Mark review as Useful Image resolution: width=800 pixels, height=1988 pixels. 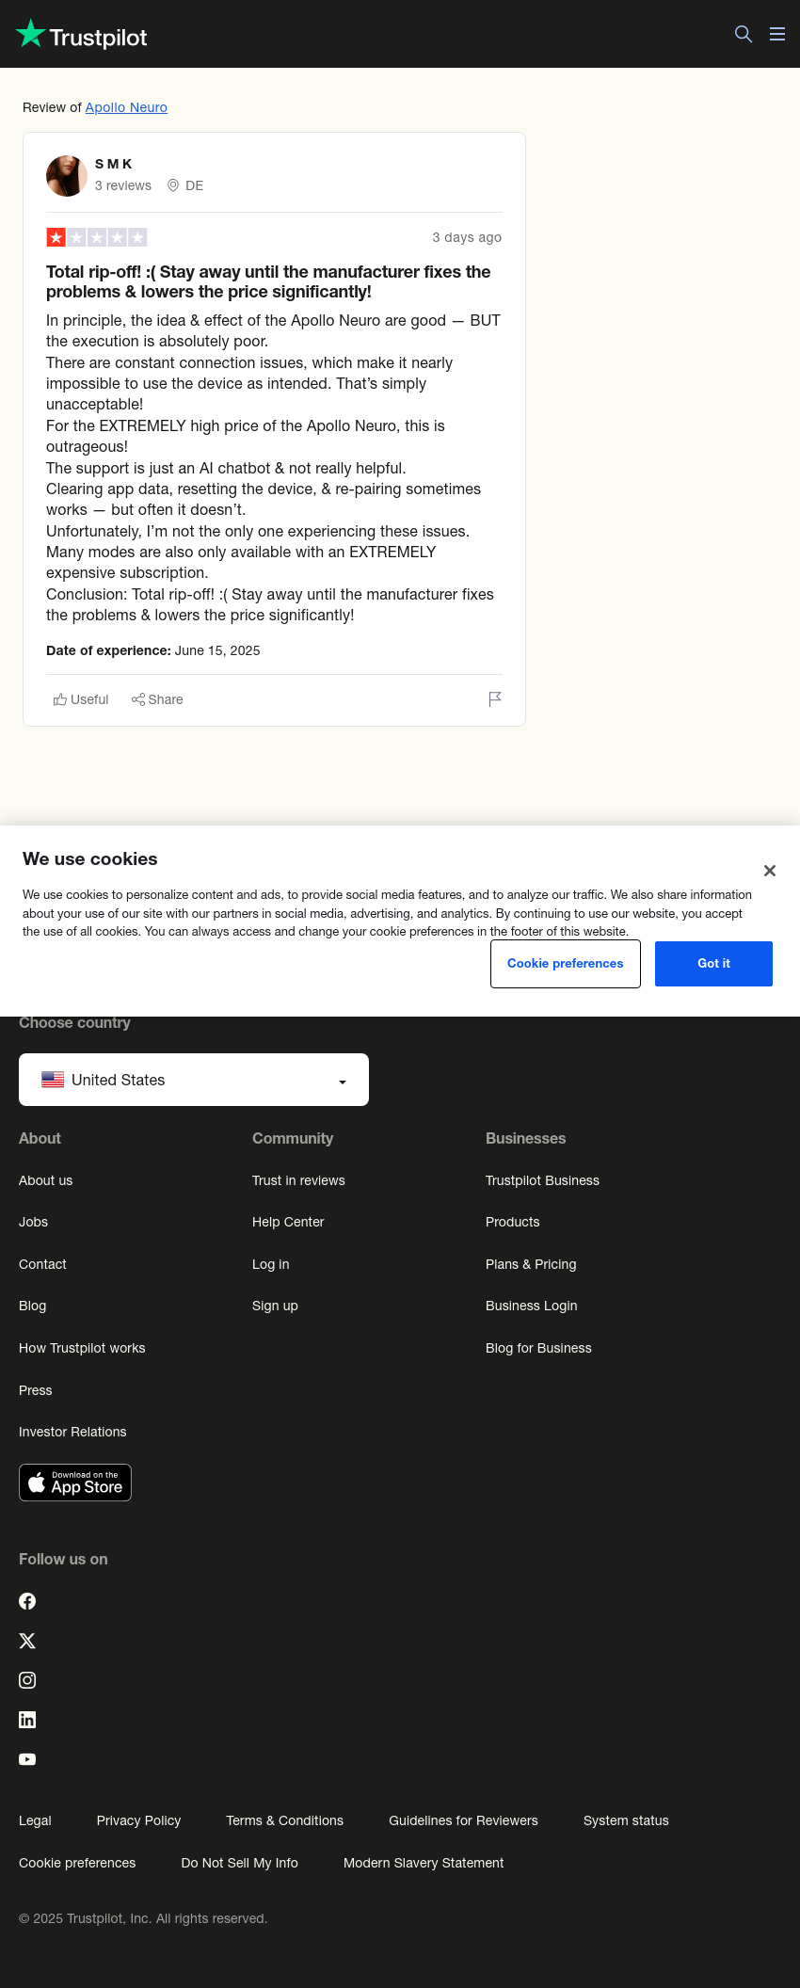tap(81, 699)
